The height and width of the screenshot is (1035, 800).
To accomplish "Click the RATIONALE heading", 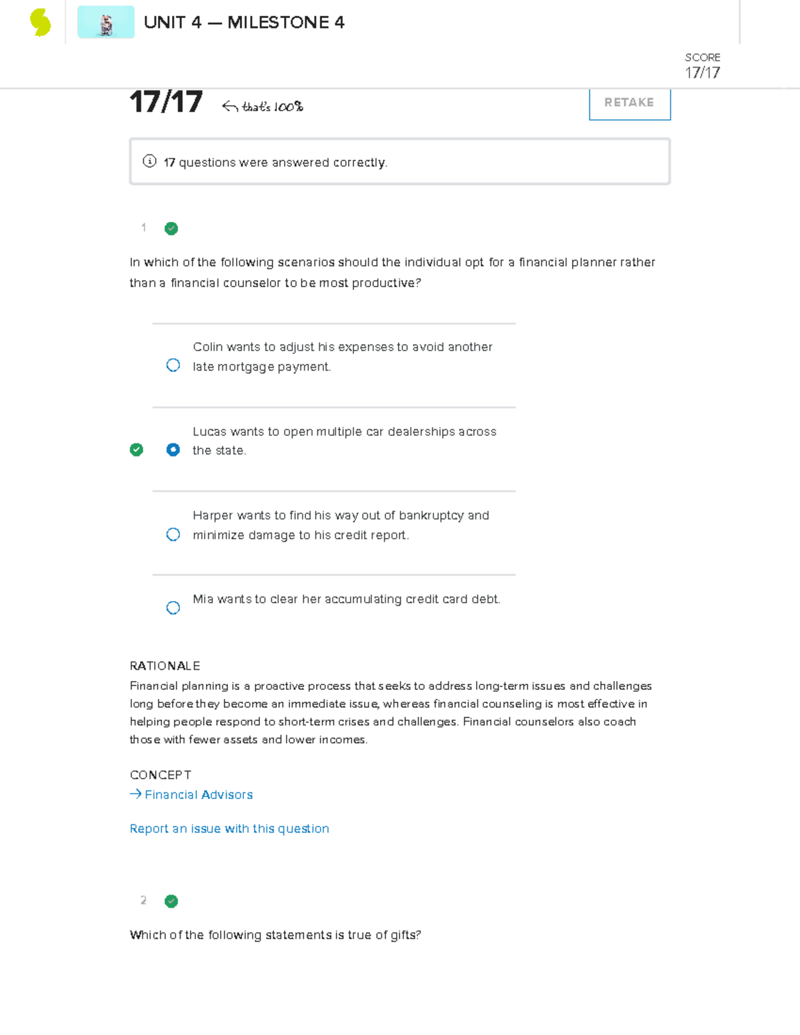I will [165, 666].
